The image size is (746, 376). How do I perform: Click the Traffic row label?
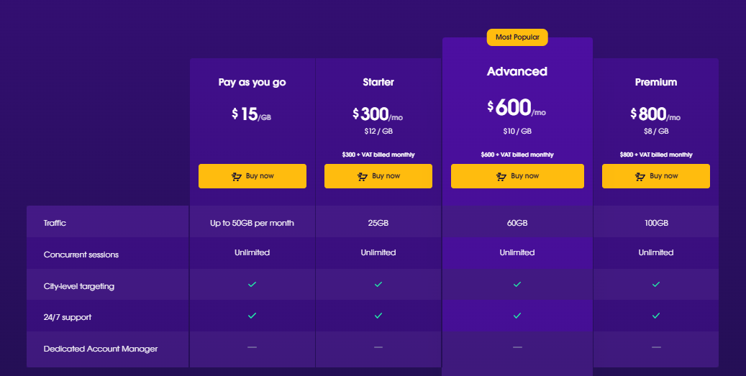(x=55, y=223)
